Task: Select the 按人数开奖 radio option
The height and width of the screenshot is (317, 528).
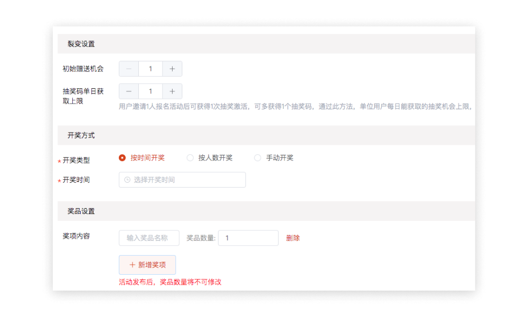Action: click(x=190, y=157)
